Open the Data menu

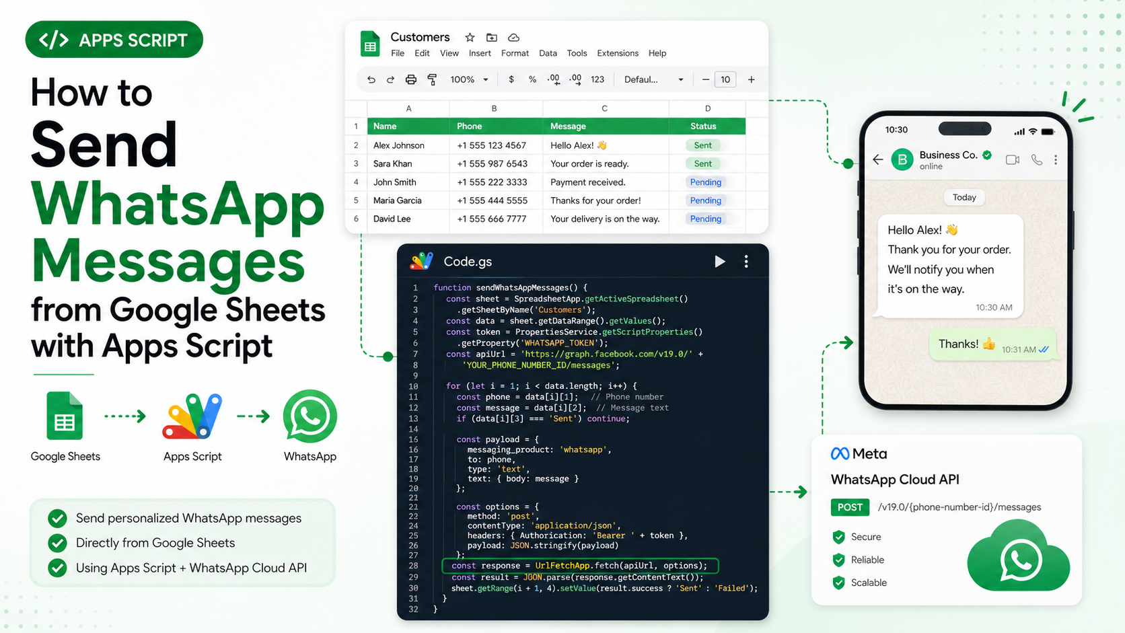coord(548,53)
